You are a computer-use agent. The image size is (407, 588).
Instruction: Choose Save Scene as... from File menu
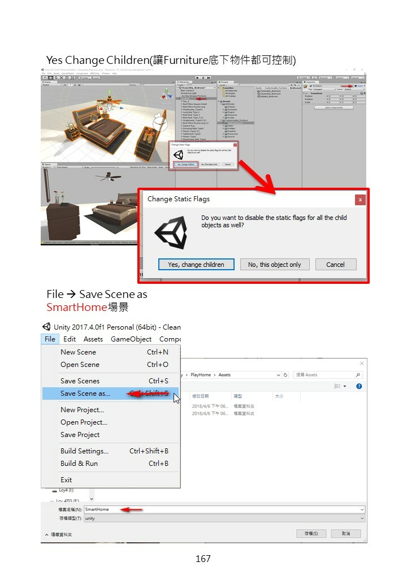pyautogui.click(x=111, y=394)
